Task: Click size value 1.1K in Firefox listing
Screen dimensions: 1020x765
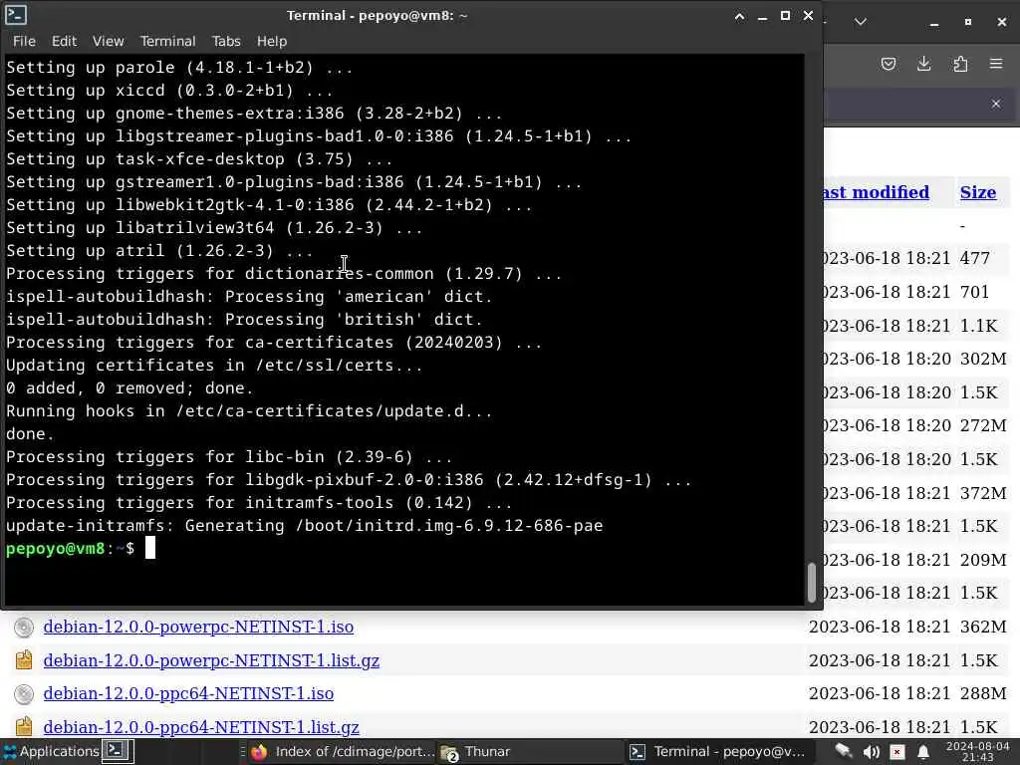Action: (978, 326)
